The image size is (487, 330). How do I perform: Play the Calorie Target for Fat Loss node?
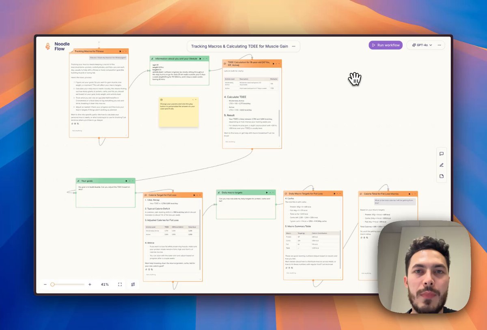pyautogui.click(x=194, y=195)
